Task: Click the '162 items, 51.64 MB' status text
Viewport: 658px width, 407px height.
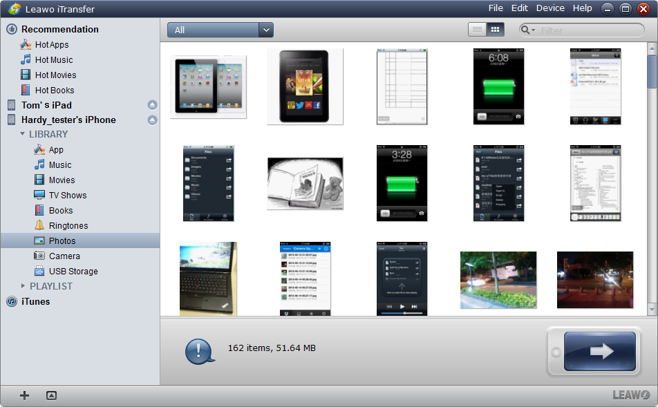Action: click(x=272, y=348)
